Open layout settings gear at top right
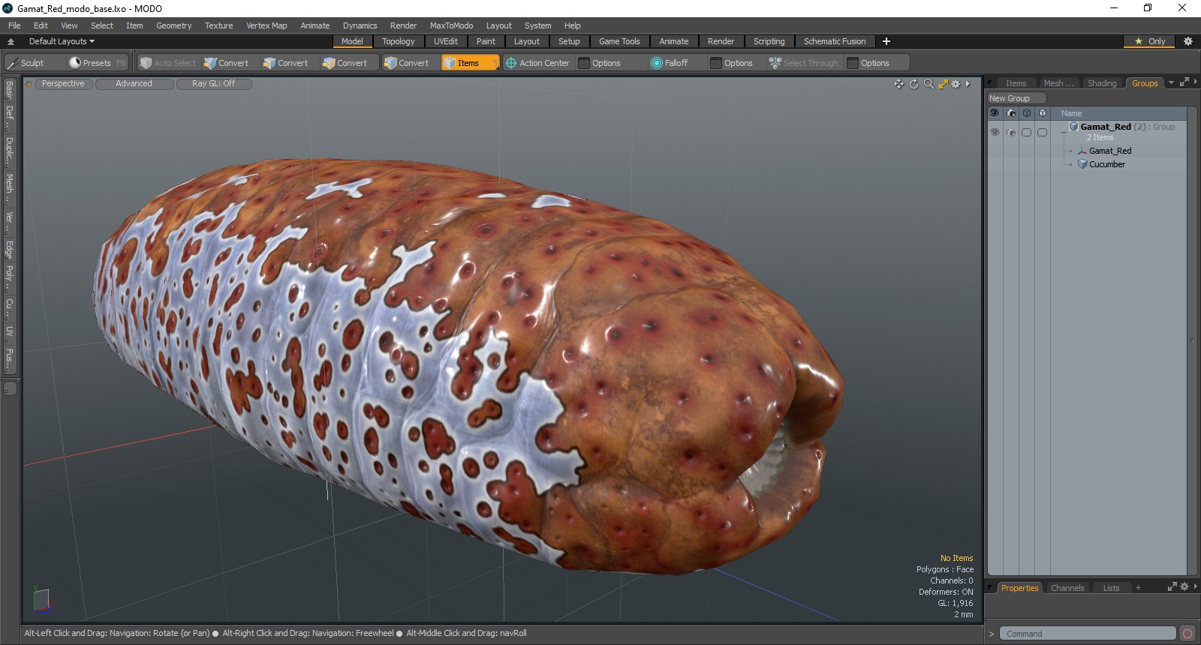 coord(1187,41)
